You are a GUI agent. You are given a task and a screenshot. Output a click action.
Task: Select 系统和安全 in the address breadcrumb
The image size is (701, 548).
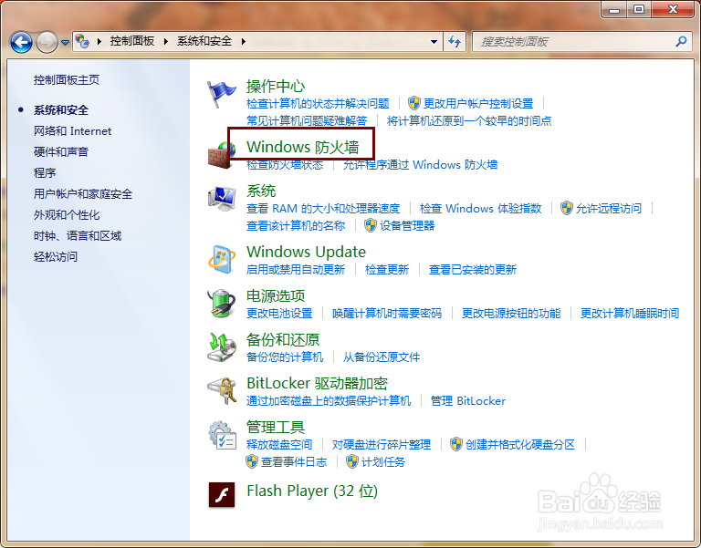point(204,42)
